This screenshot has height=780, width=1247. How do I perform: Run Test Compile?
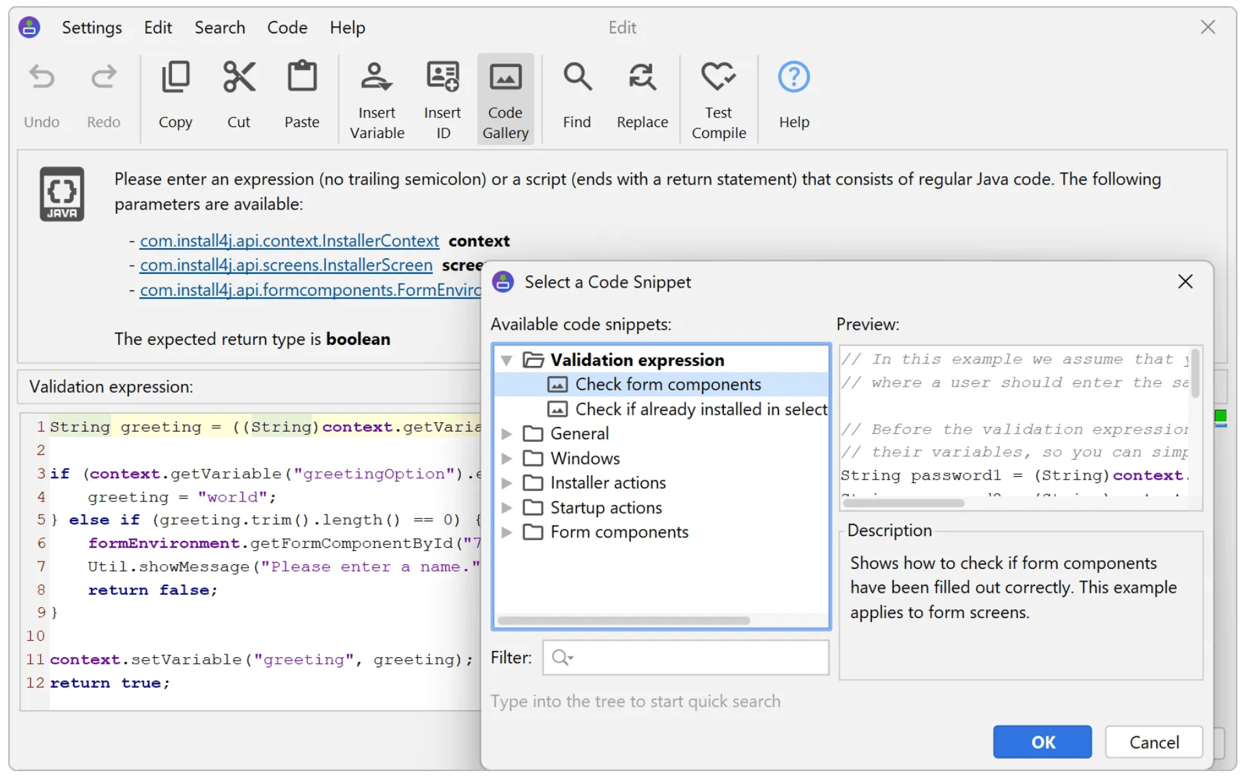718,99
